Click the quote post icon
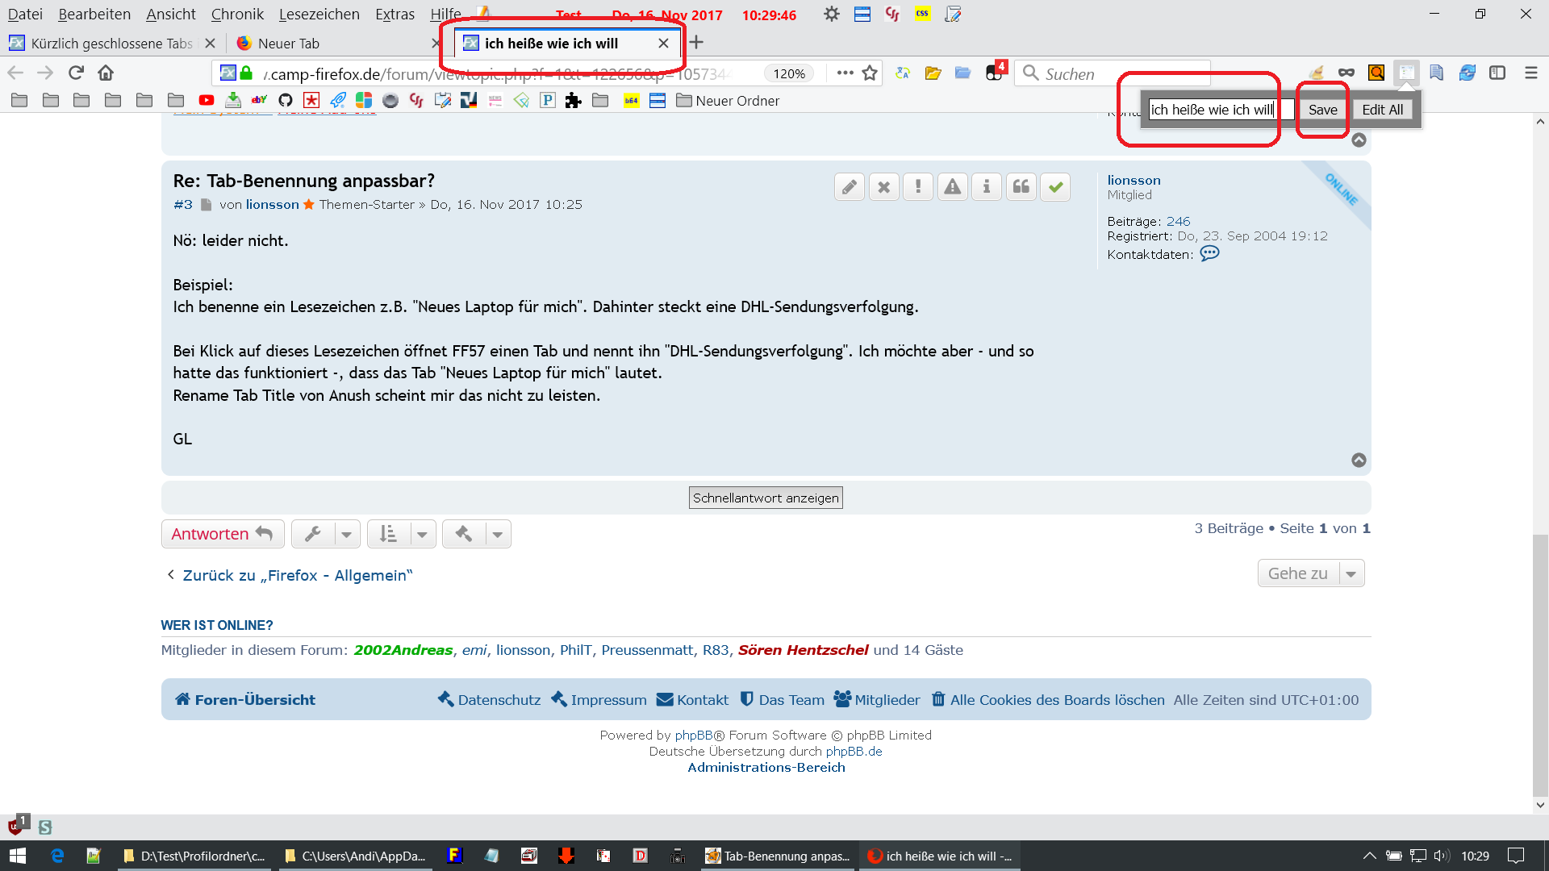 click(1021, 187)
